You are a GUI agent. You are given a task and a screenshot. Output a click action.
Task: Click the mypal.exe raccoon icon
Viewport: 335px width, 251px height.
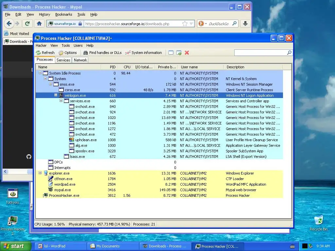pos(51,190)
